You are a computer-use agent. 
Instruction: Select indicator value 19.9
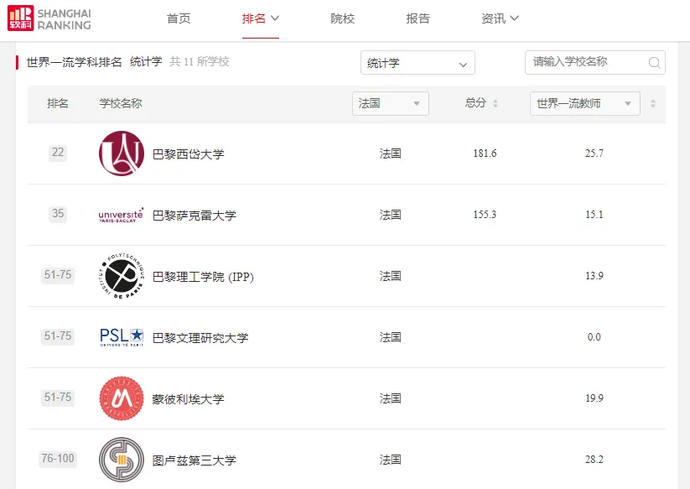[x=594, y=398]
